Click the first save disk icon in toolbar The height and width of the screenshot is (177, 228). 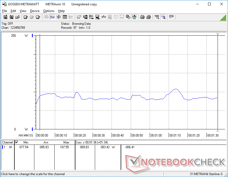click(x=5, y=17)
